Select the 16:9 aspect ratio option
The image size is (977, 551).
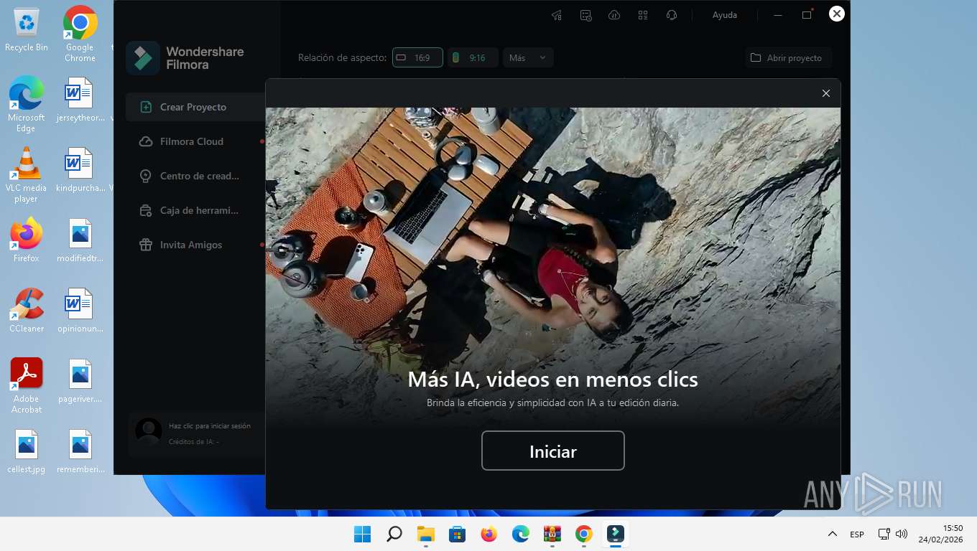(x=417, y=57)
